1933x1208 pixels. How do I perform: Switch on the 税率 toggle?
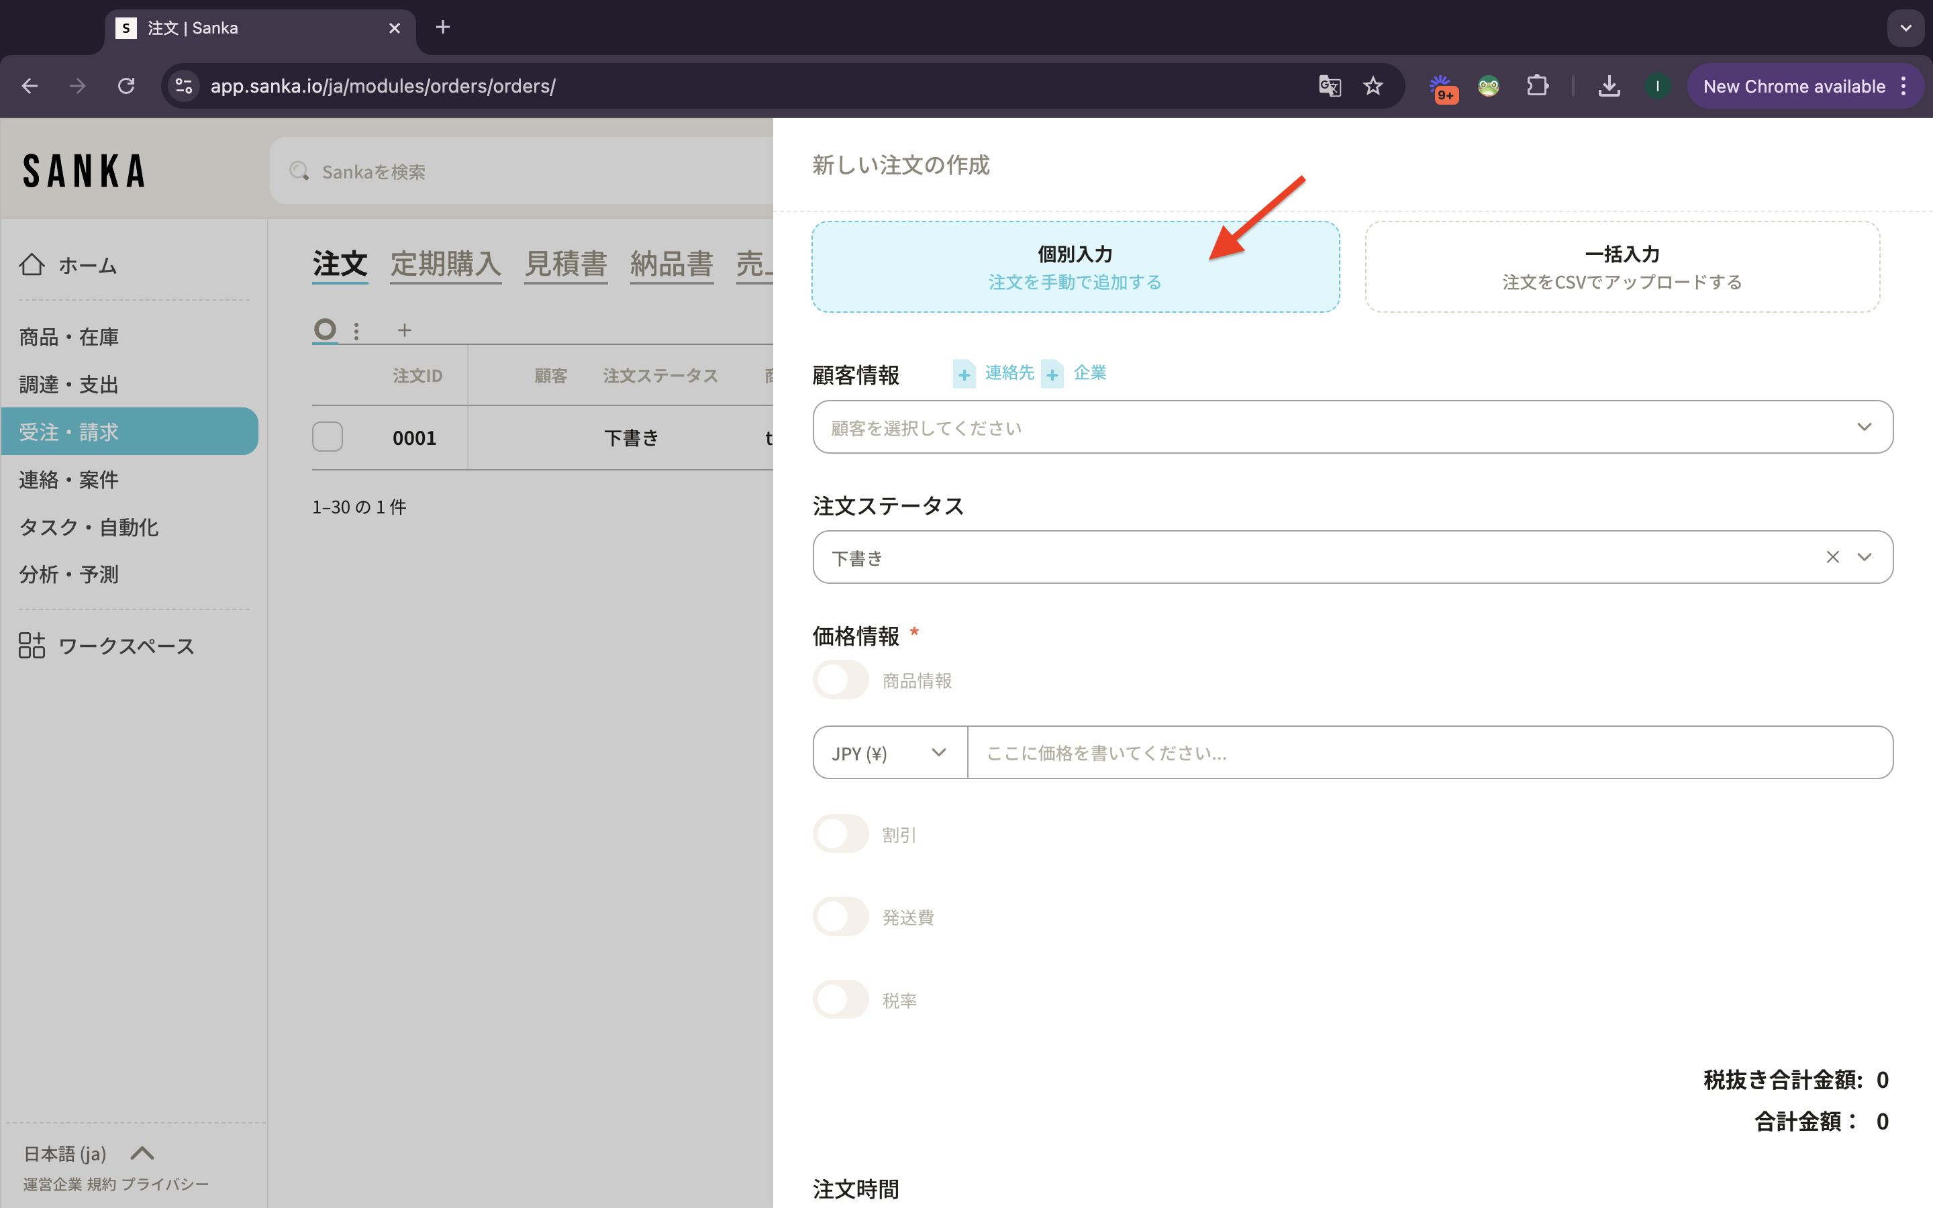[x=840, y=999]
